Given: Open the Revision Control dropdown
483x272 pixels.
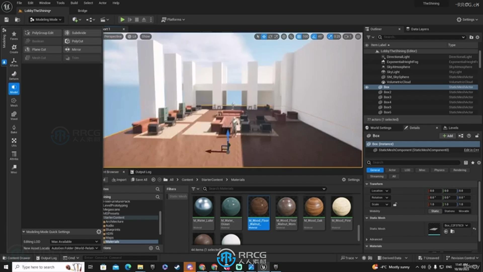Looking at the screenshot, I should [x=462, y=258].
